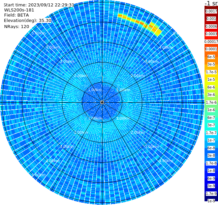Select the 'WLS200s-181' instrument label

coord(19,10)
